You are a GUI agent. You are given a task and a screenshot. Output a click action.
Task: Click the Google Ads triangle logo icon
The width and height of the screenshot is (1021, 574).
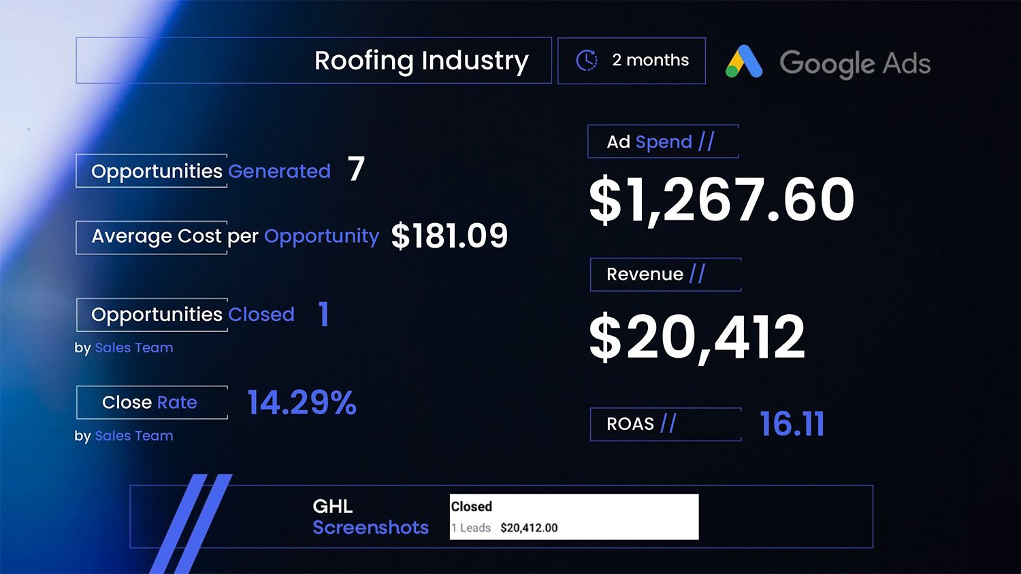[743, 62]
